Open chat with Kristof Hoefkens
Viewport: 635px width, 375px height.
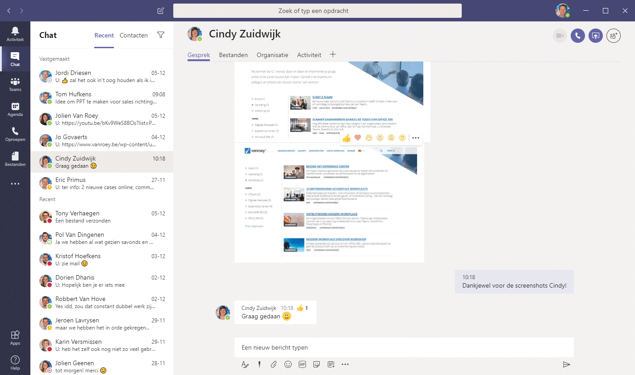pos(102,260)
